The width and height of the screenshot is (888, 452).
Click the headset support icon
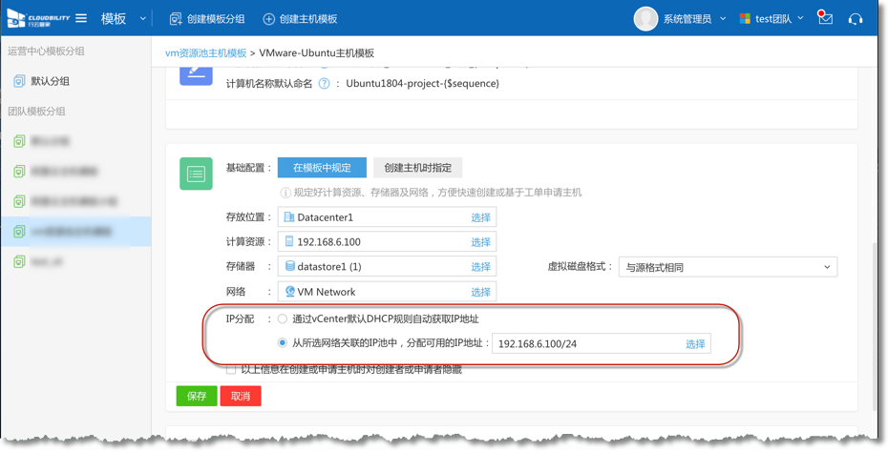point(856,19)
